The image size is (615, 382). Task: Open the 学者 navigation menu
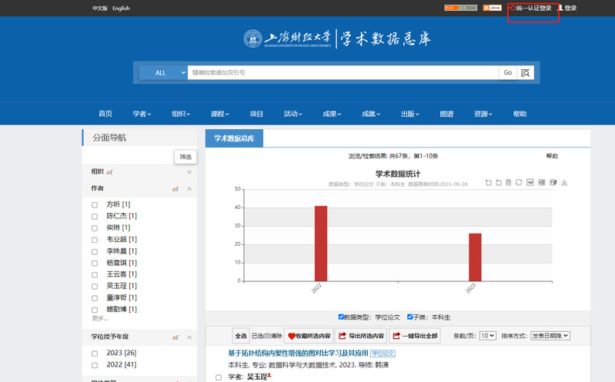(142, 114)
